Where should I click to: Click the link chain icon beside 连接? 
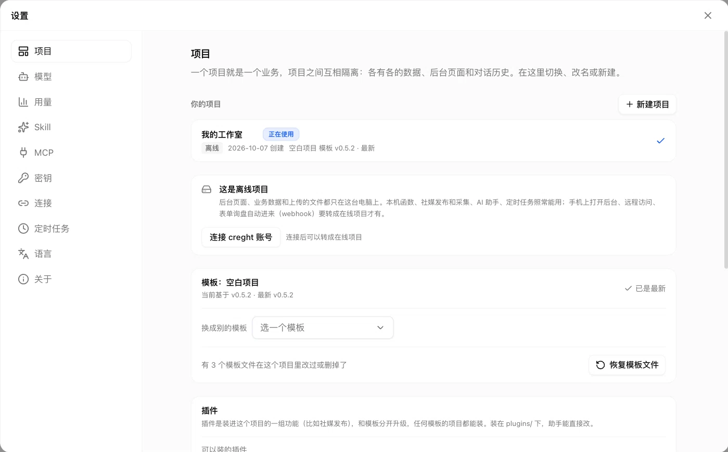click(23, 203)
